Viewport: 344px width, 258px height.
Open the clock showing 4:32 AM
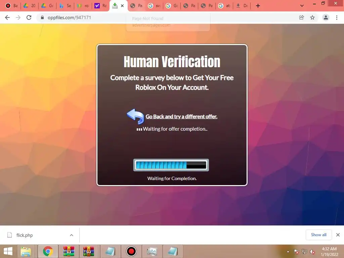click(329, 252)
